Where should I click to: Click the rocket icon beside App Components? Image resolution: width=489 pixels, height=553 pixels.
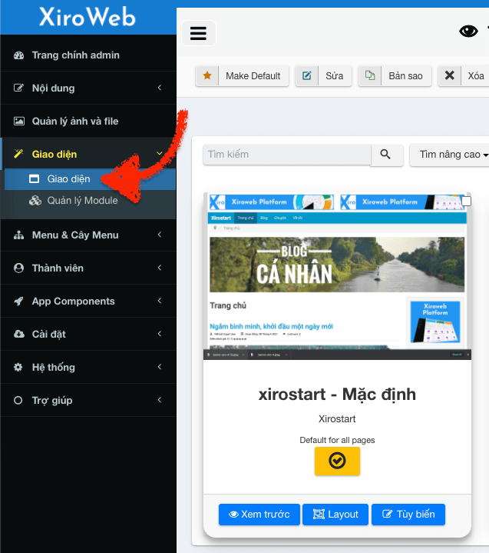18,301
